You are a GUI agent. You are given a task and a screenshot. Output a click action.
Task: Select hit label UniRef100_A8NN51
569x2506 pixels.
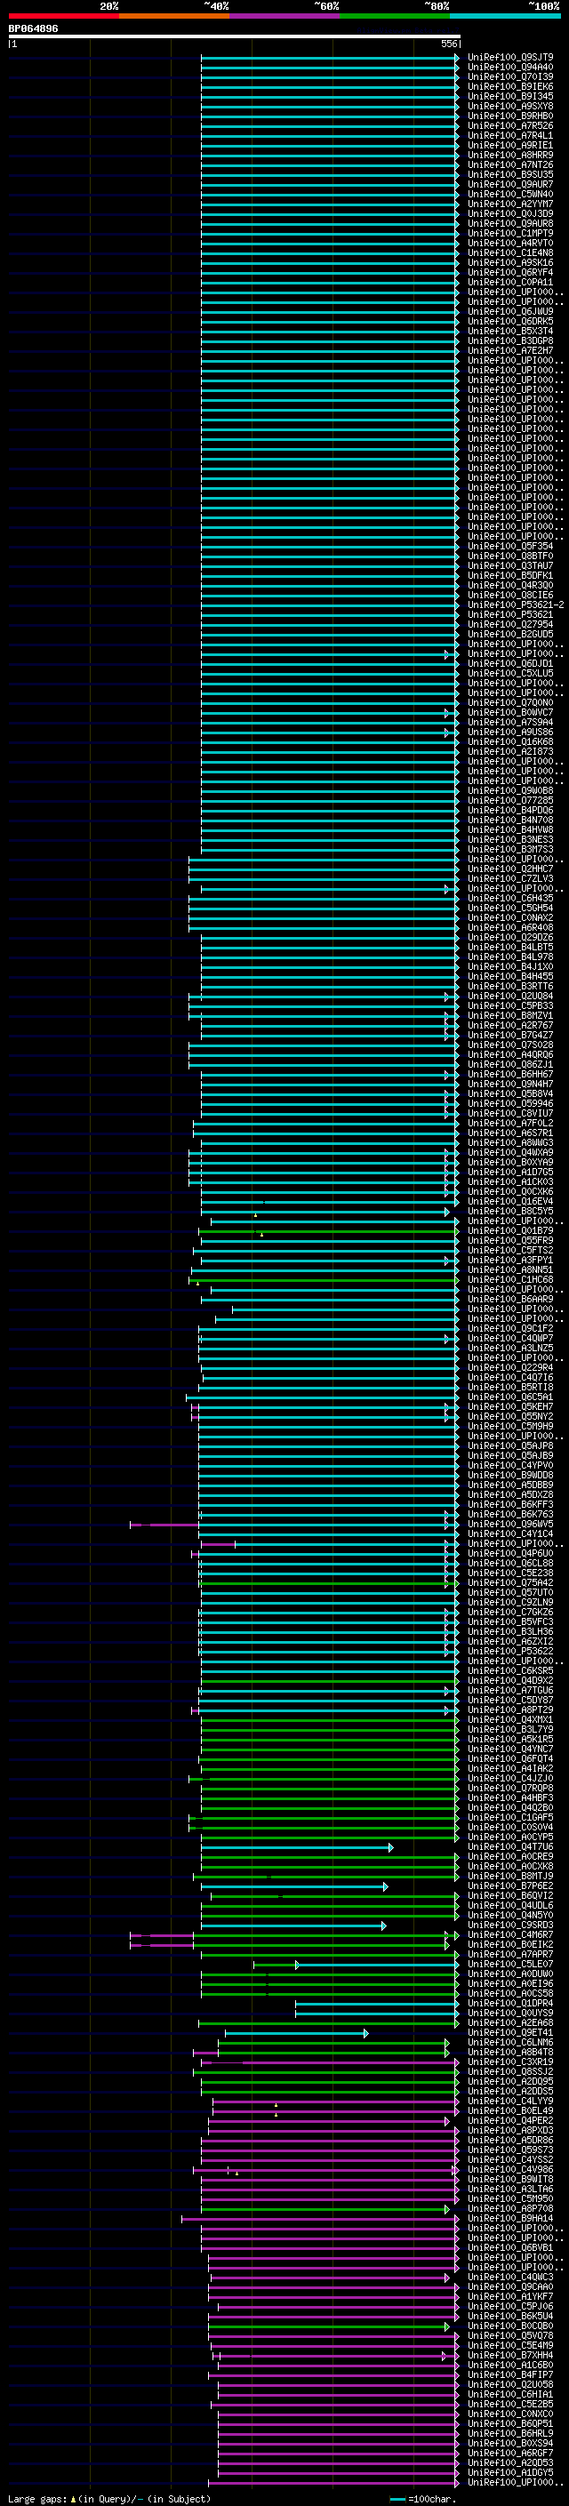coord(510,1269)
